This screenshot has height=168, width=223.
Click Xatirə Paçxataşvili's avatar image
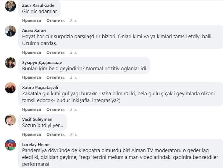(x=10, y=88)
